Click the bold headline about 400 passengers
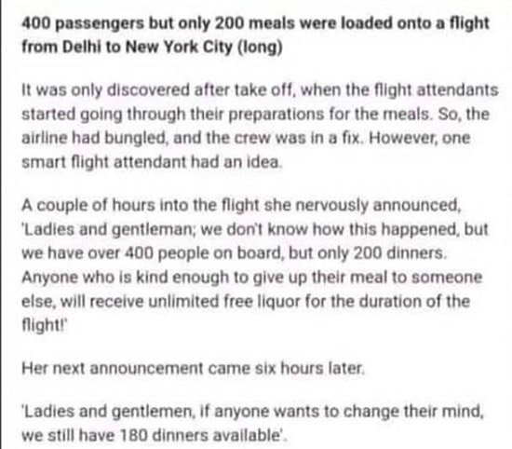The width and height of the screenshot is (512, 449). coord(255,35)
